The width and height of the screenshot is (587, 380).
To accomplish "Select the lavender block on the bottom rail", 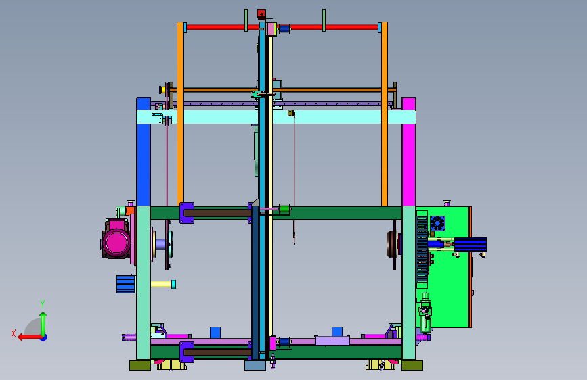I will [332, 341].
